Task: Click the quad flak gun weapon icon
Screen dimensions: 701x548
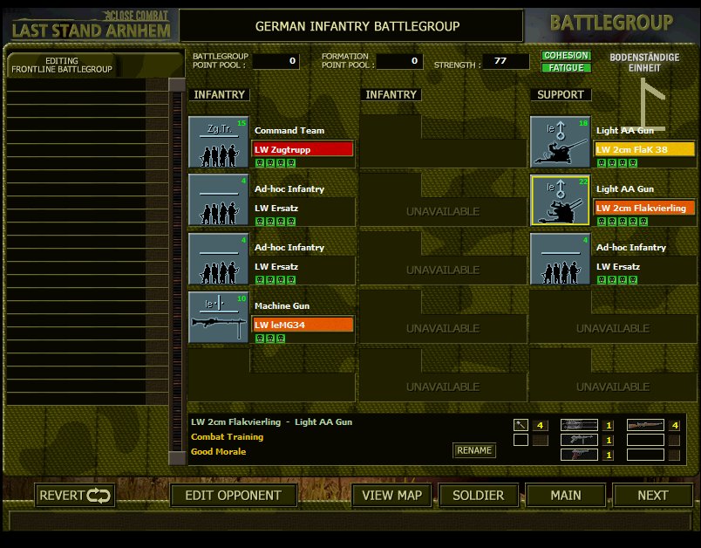Action: coord(580,425)
